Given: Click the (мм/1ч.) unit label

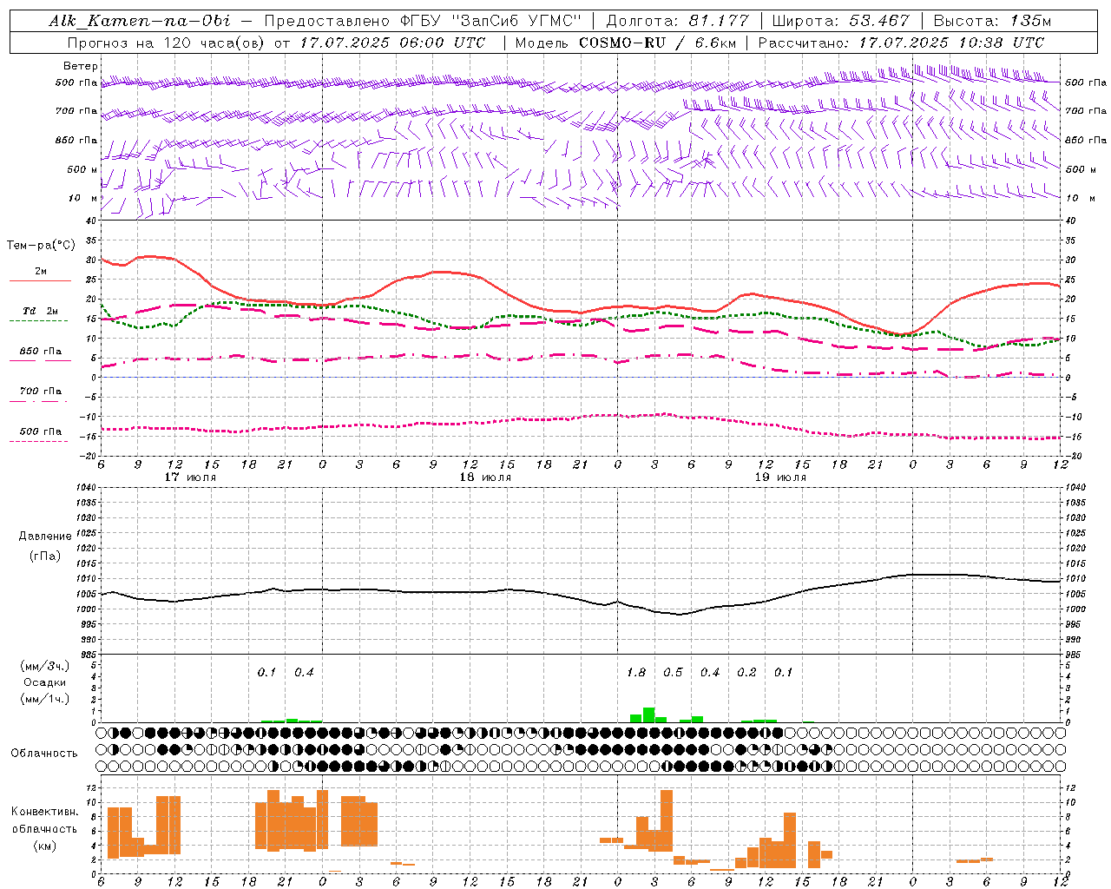Looking at the screenshot, I should click(x=44, y=699).
